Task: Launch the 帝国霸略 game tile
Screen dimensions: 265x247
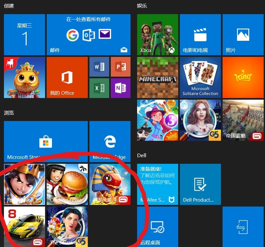Action: tap(243, 120)
